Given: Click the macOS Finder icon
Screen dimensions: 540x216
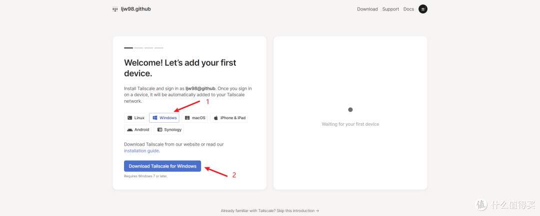Looking at the screenshot, I should pos(187,118).
